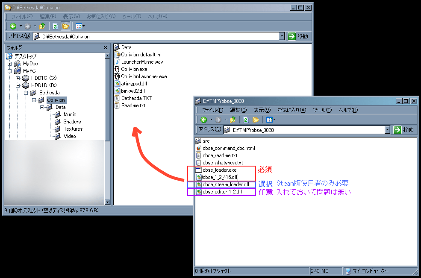
Task: Toggle the Folders pane button in Oblivion window
Action: click(x=65, y=26)
